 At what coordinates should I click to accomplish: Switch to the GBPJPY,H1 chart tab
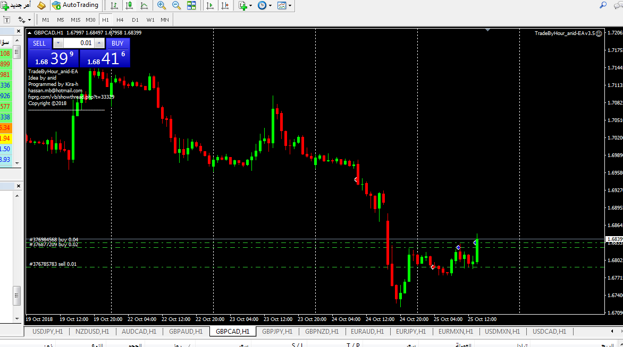tap(277, 332)
